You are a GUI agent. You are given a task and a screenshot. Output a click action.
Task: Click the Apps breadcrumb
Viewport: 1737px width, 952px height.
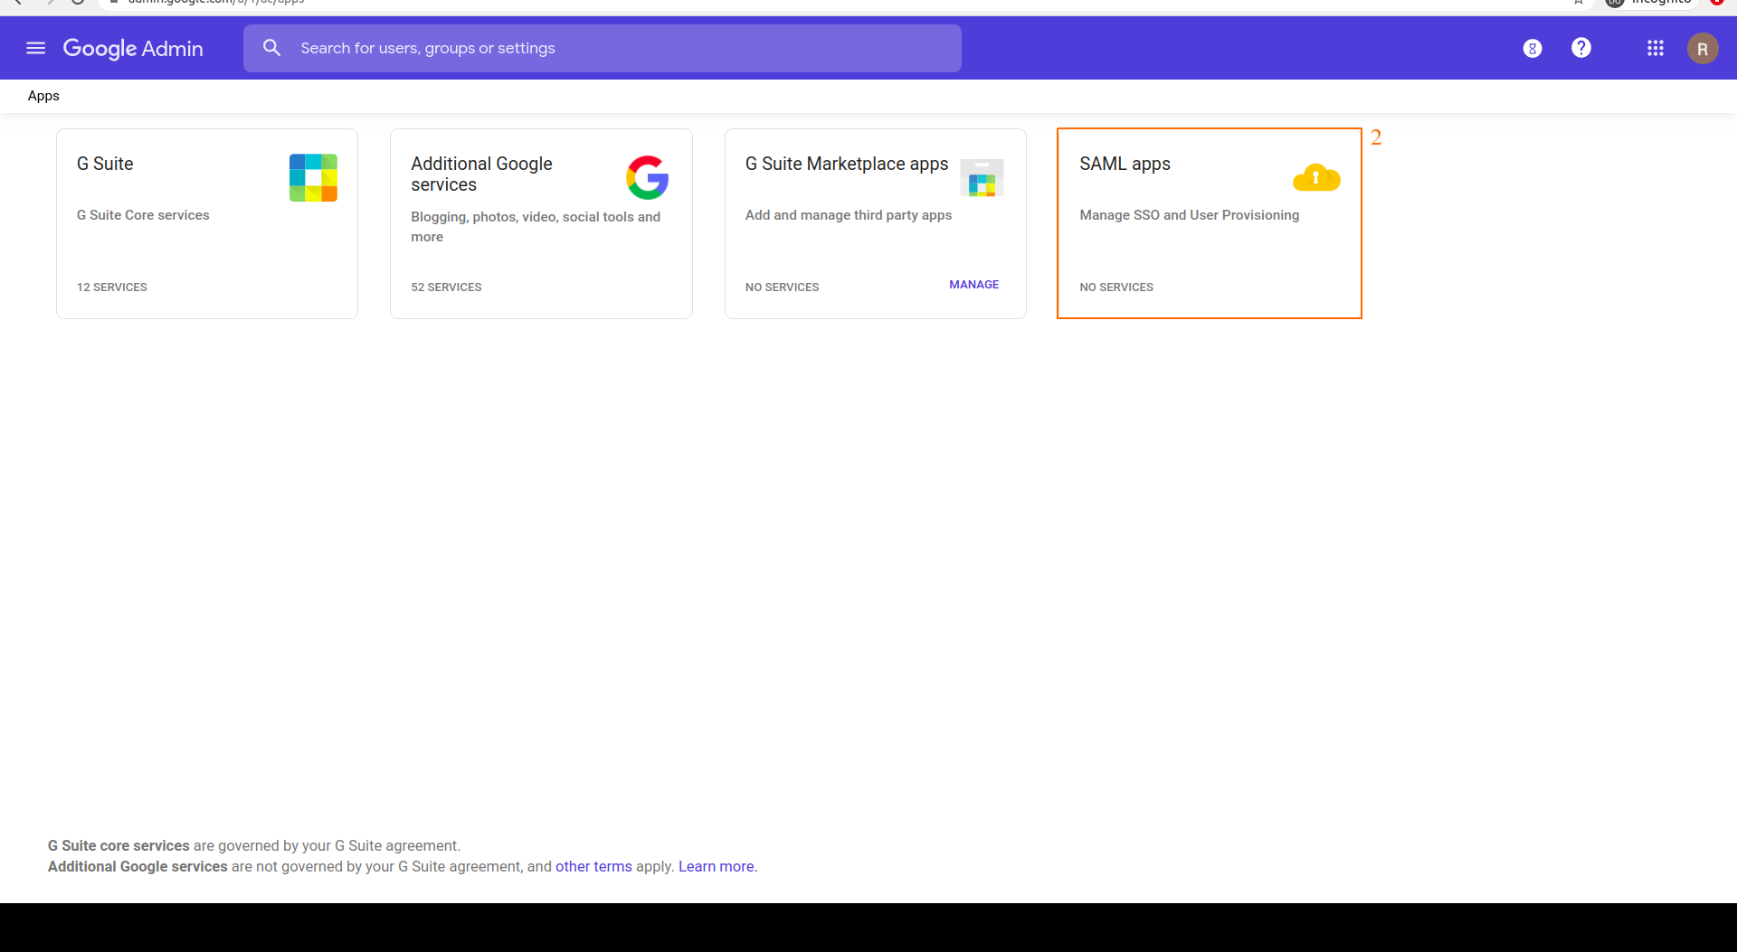coord(43,96)
